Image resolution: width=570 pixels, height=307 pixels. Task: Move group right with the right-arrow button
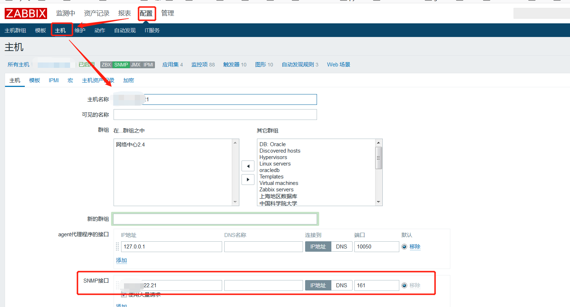[248, 180]
